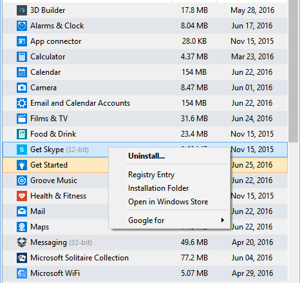This screenshot has width=300, height=283.
Task: Click the 23.4 MB size value
Action: (x=194, y=134)
